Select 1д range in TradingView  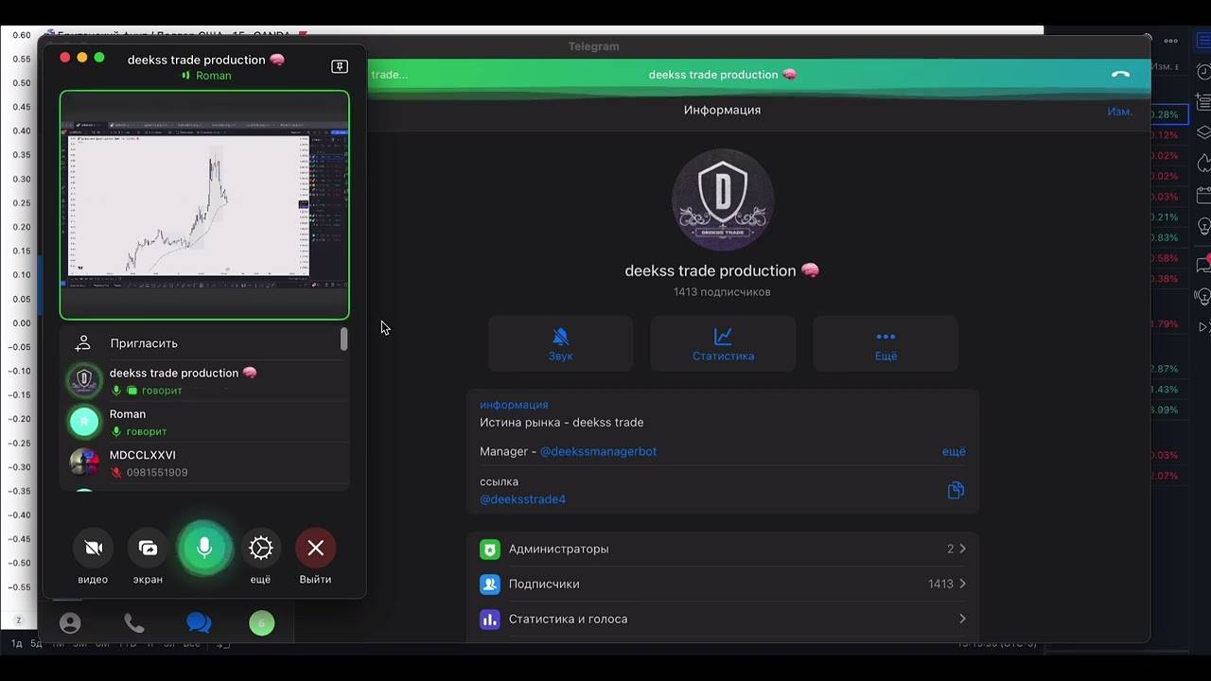click(16, 644)
